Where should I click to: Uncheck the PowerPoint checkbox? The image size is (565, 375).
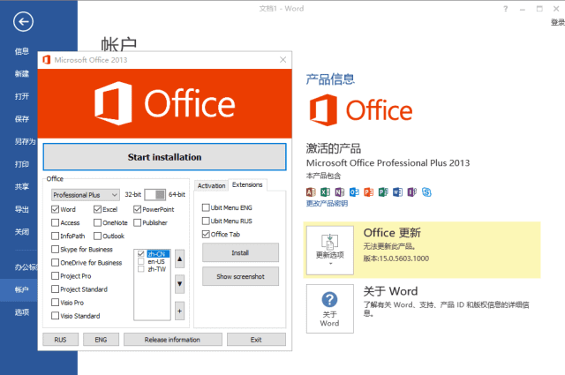coord(137,209)
